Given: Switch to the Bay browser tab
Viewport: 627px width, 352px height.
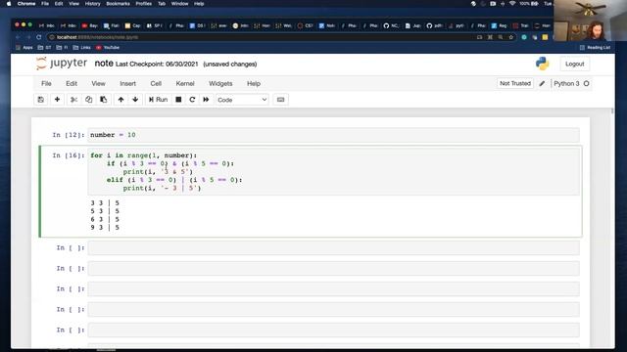Looking at the screenshot, I should point(90,25).
